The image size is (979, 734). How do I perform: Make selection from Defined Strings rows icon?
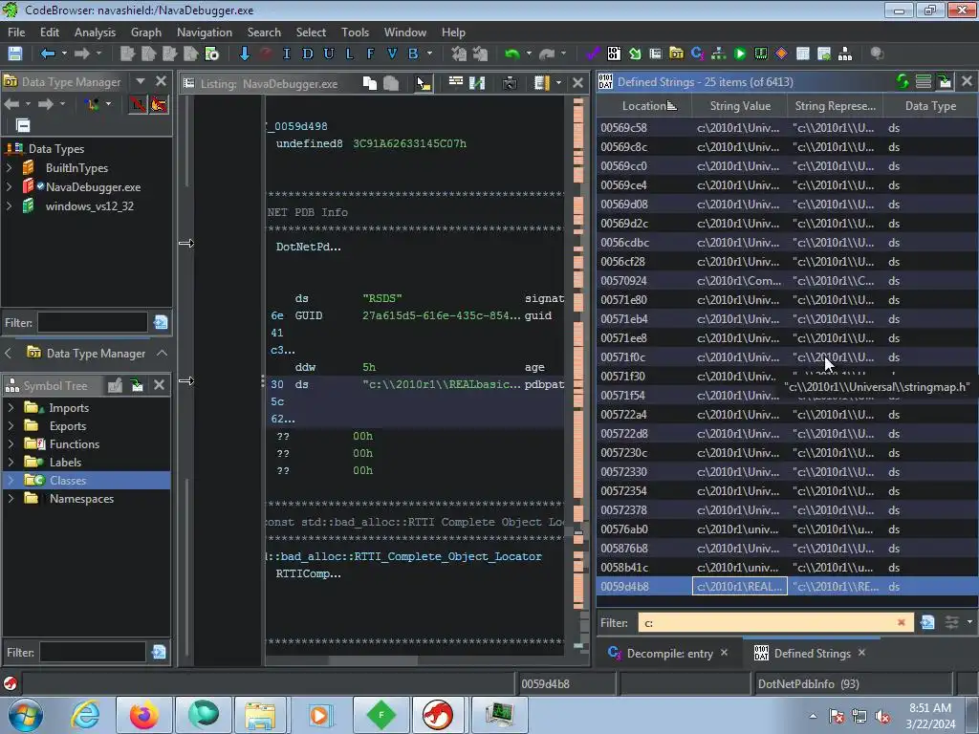924,81
